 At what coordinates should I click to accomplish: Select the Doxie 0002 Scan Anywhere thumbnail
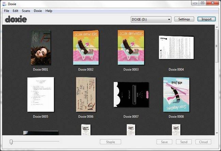point(86,47)
